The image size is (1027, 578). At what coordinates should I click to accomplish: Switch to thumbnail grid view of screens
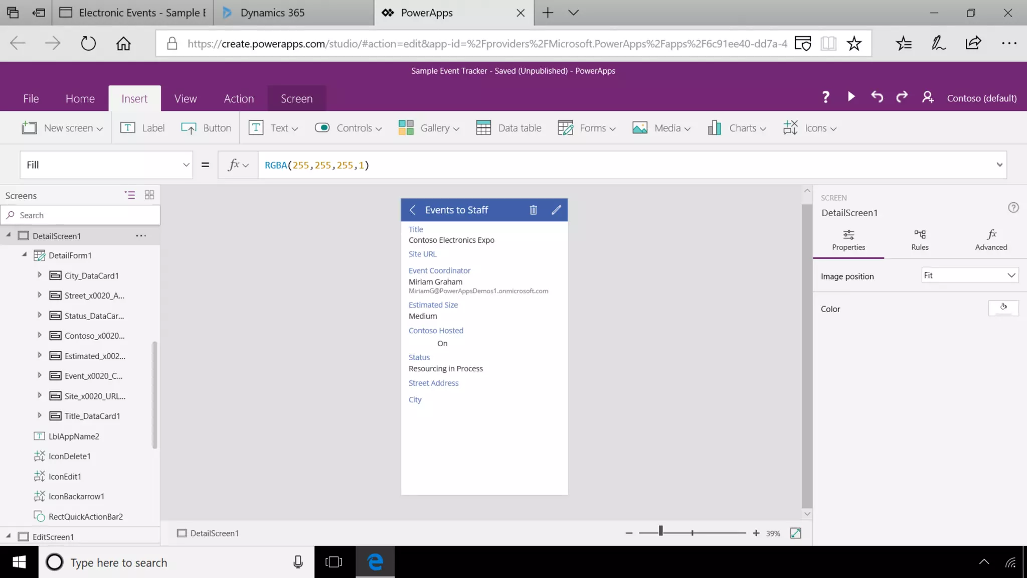149,195
